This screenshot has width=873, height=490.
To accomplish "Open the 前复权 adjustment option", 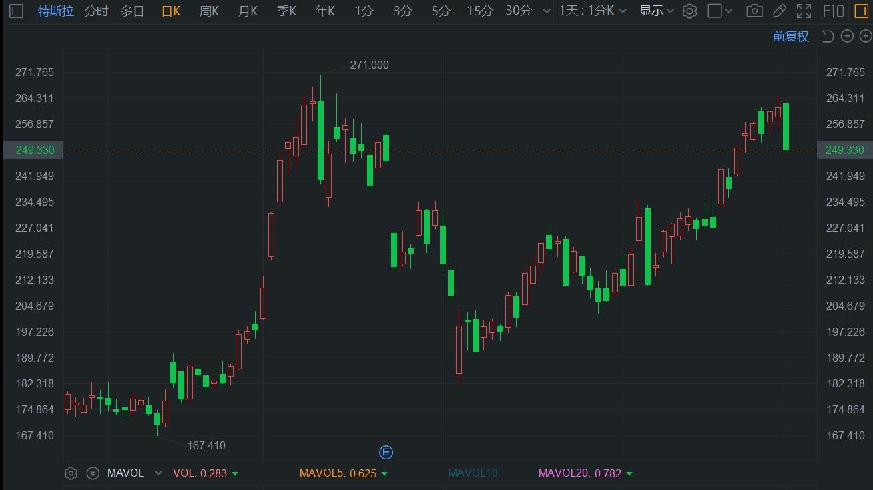I will click(790, 36).
